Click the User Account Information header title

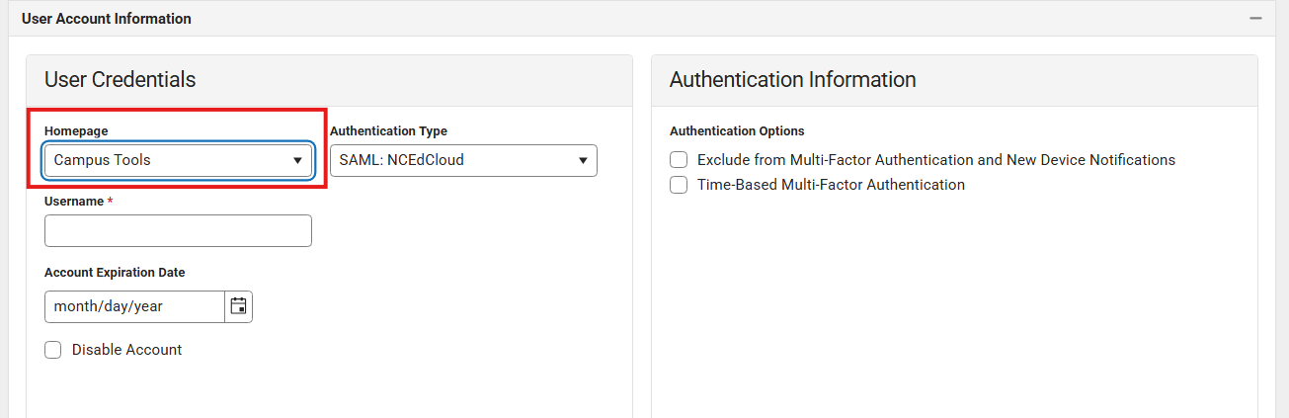107,19
